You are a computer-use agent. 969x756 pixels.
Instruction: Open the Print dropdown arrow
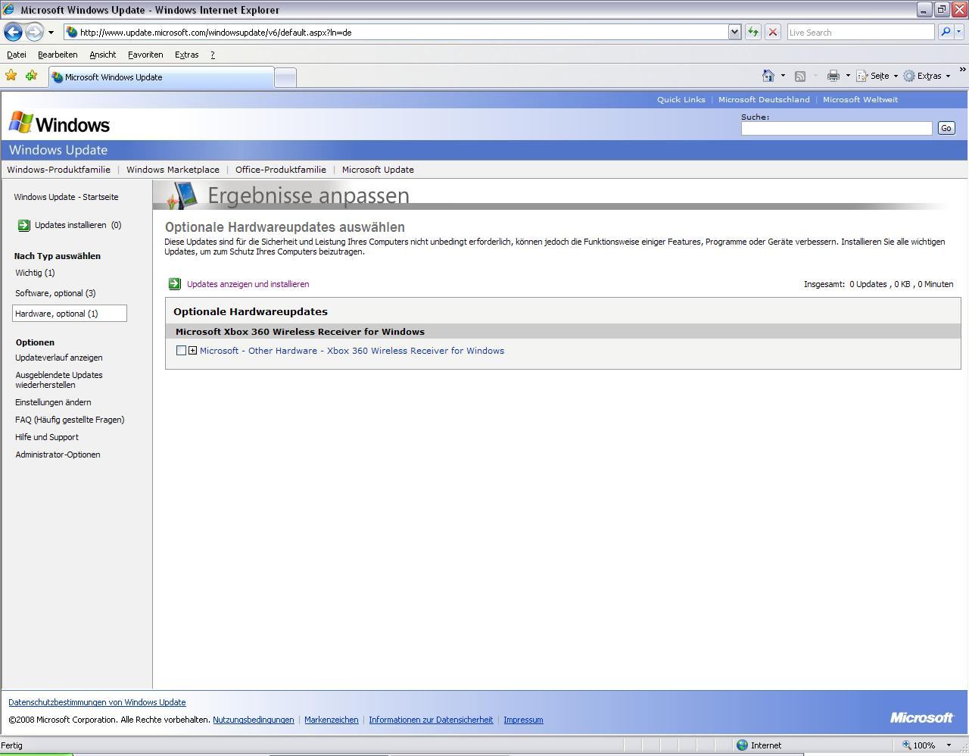848,76
